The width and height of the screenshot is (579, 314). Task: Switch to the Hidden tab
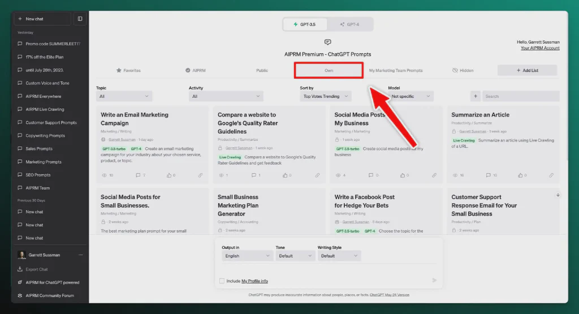[x=463, y=70]
